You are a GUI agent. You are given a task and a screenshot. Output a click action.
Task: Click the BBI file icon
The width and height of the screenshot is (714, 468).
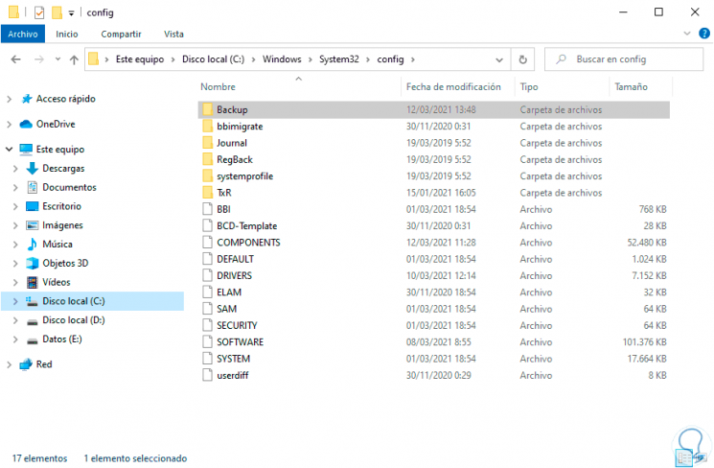(207, 209)
